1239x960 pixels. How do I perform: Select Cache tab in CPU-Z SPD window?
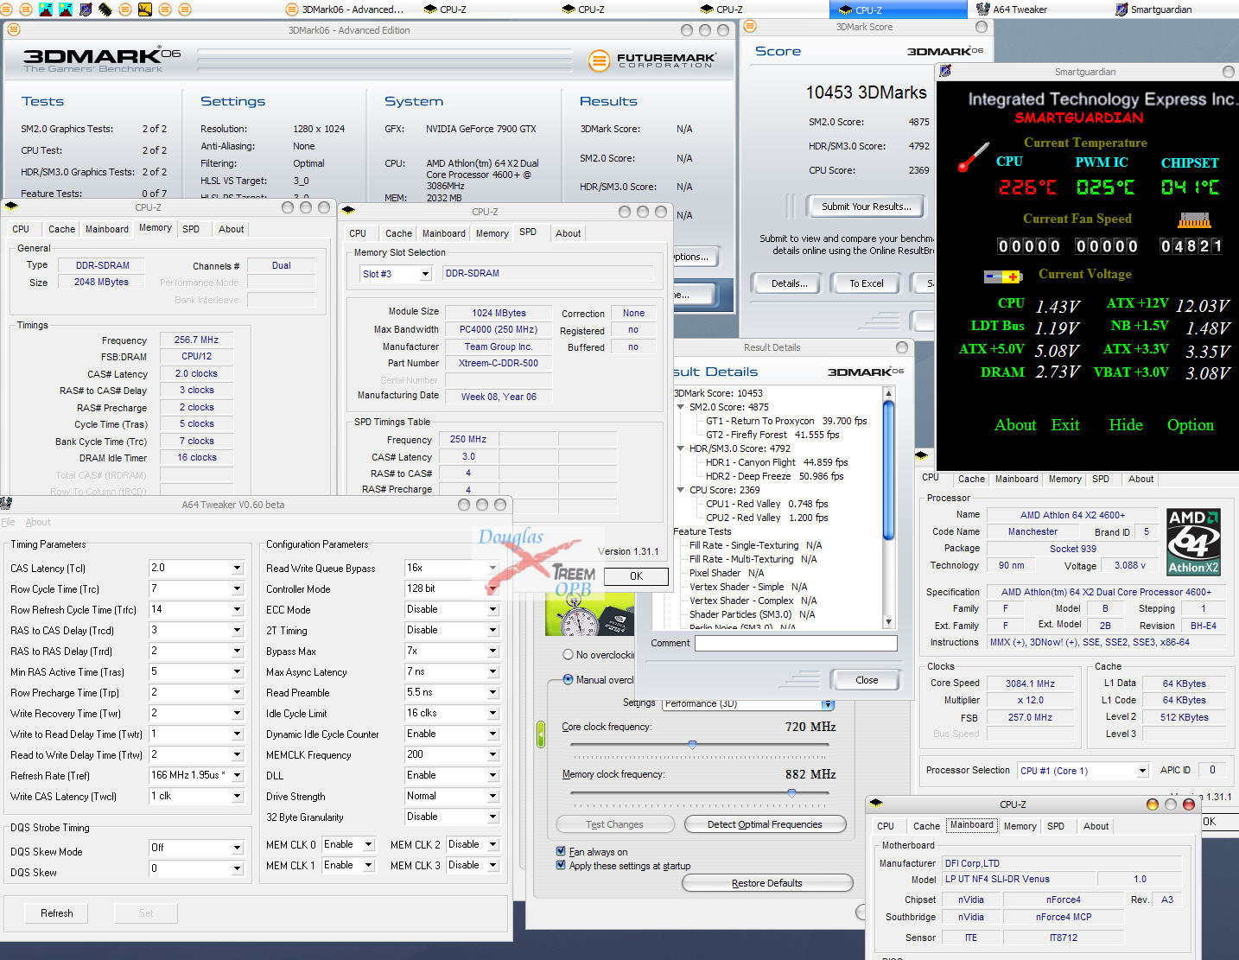398,233
